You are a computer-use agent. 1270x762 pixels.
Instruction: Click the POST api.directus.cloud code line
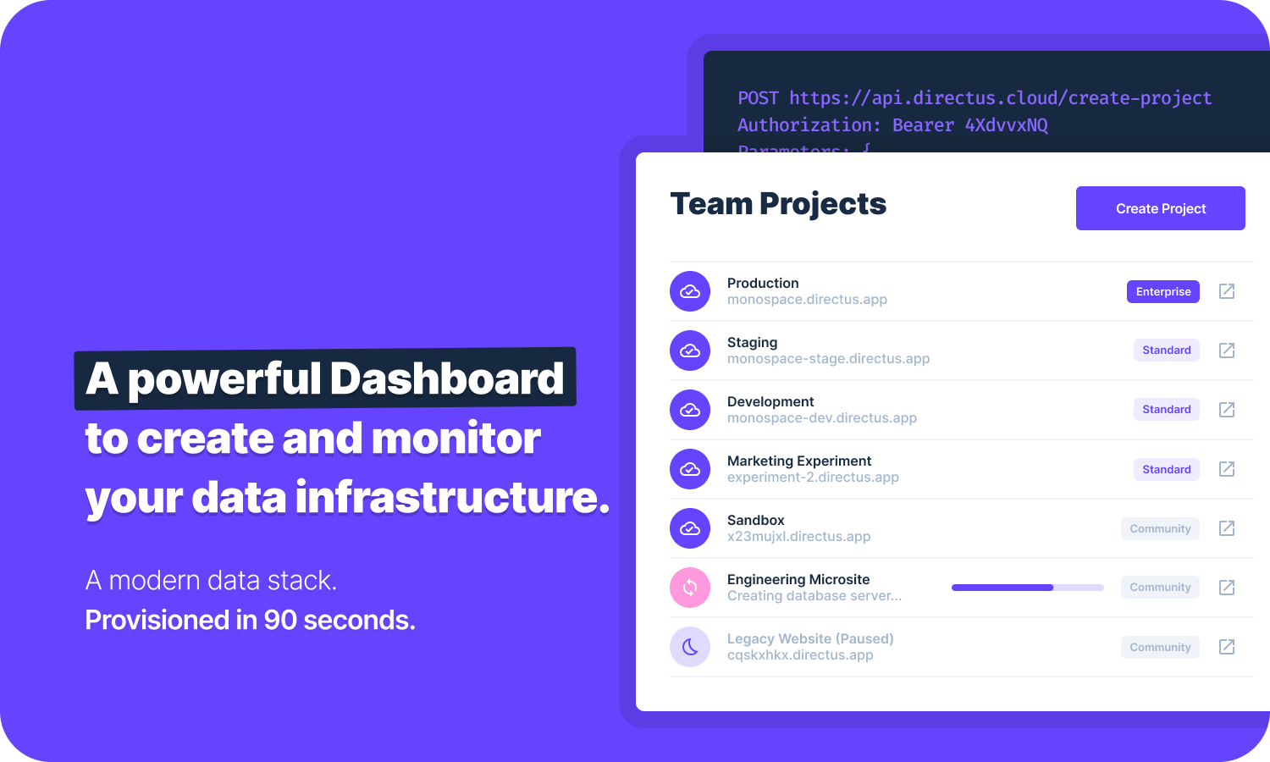(x=975, y=98)
